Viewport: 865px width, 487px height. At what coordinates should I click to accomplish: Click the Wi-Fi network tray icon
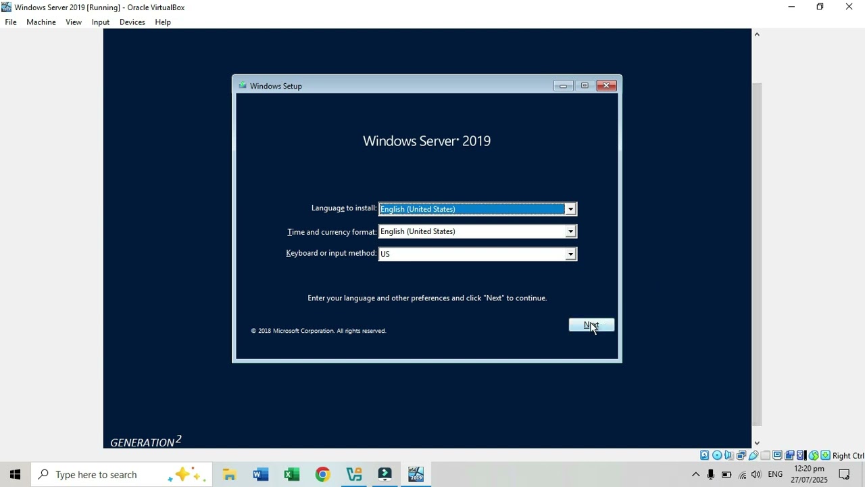[x=742, y=475]
